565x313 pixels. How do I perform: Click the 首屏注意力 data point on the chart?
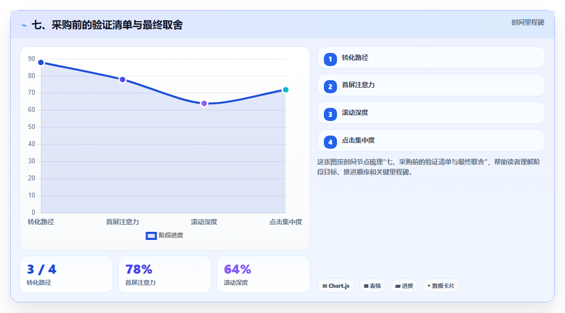point(123,80)
